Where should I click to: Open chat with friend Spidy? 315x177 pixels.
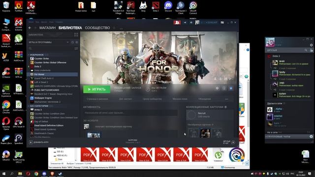point(291,73)
